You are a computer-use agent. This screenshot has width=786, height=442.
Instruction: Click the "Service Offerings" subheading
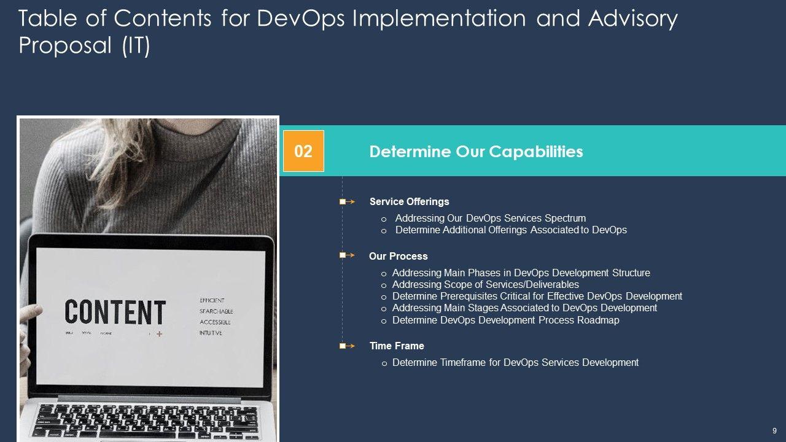409,201
